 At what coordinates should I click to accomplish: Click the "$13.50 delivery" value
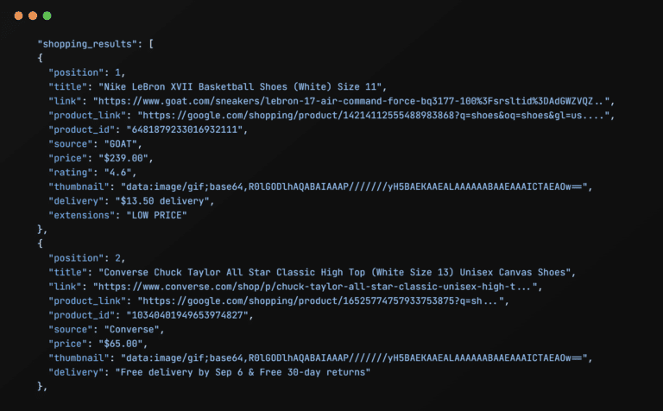[x=162, y=201]
